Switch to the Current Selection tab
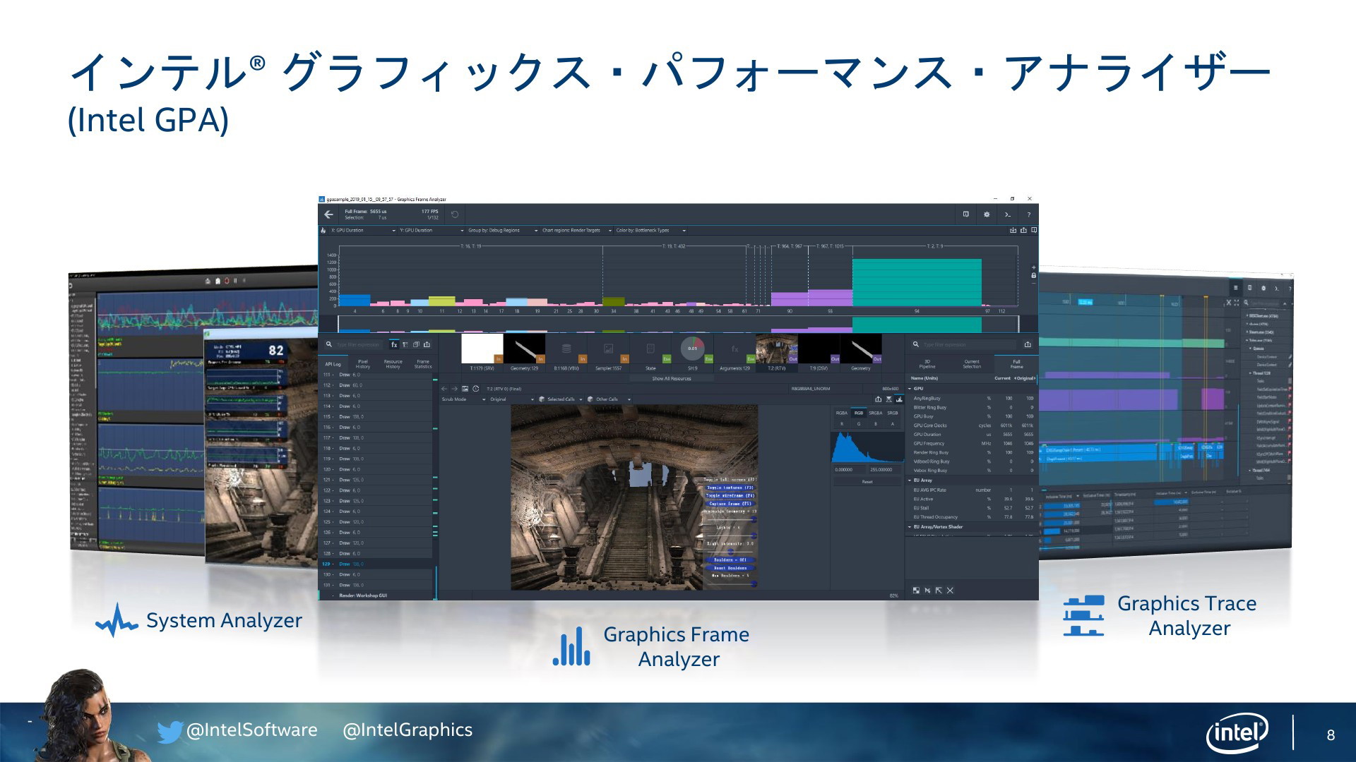The image size is (1356, 762). [972, 364]
